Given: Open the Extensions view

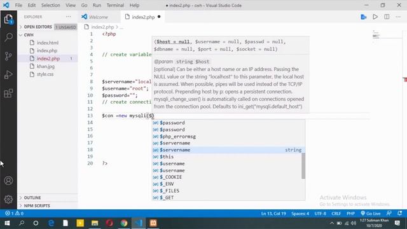Looking at the screenshot, I should [8, 93].
